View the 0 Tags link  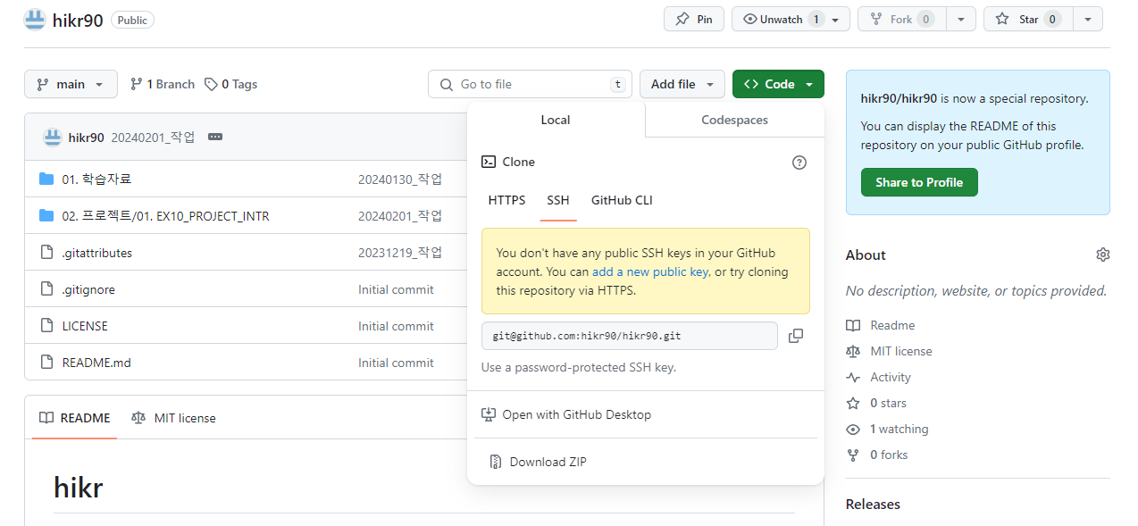[230, 84]
